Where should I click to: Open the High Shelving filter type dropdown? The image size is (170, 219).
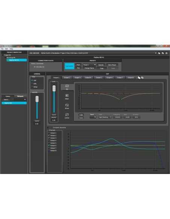coord(105,117)
